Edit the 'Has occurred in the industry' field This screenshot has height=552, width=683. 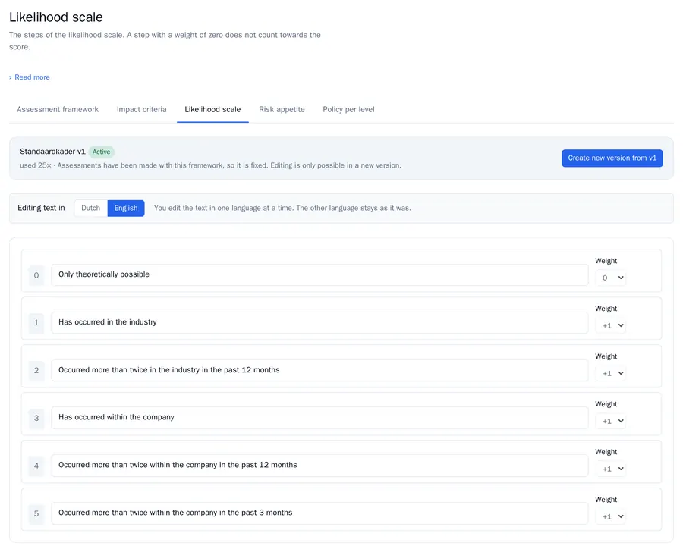click(x=319, y=322)
